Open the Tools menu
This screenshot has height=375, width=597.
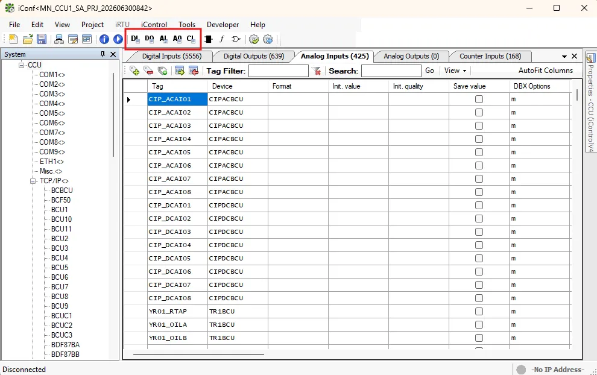187,24
